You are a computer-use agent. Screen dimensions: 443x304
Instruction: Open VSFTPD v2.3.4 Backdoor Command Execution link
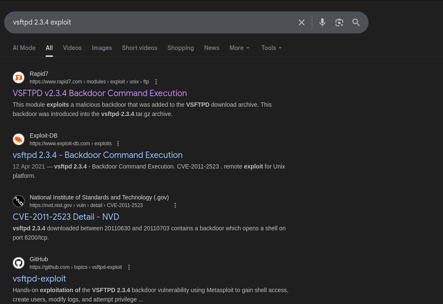pos(100,93)
